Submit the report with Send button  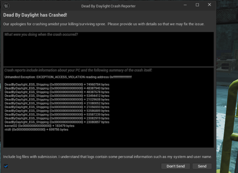coord(202,166)
